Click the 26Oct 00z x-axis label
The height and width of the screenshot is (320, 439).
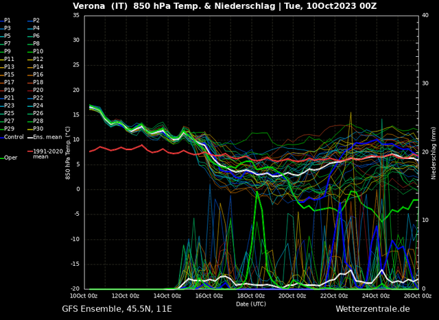418,296
